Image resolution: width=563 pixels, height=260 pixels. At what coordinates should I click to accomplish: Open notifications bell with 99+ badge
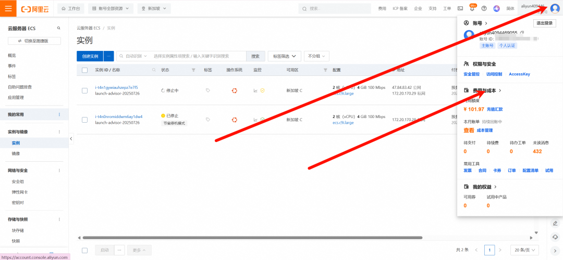[x=472, y=8]
